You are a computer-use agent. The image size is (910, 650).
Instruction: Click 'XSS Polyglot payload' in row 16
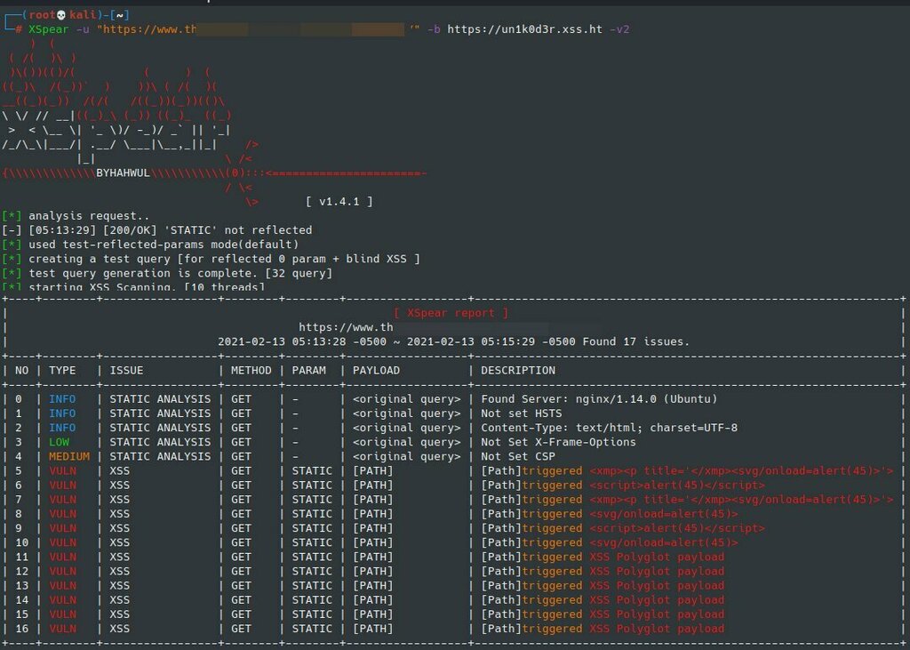point(657,629)
